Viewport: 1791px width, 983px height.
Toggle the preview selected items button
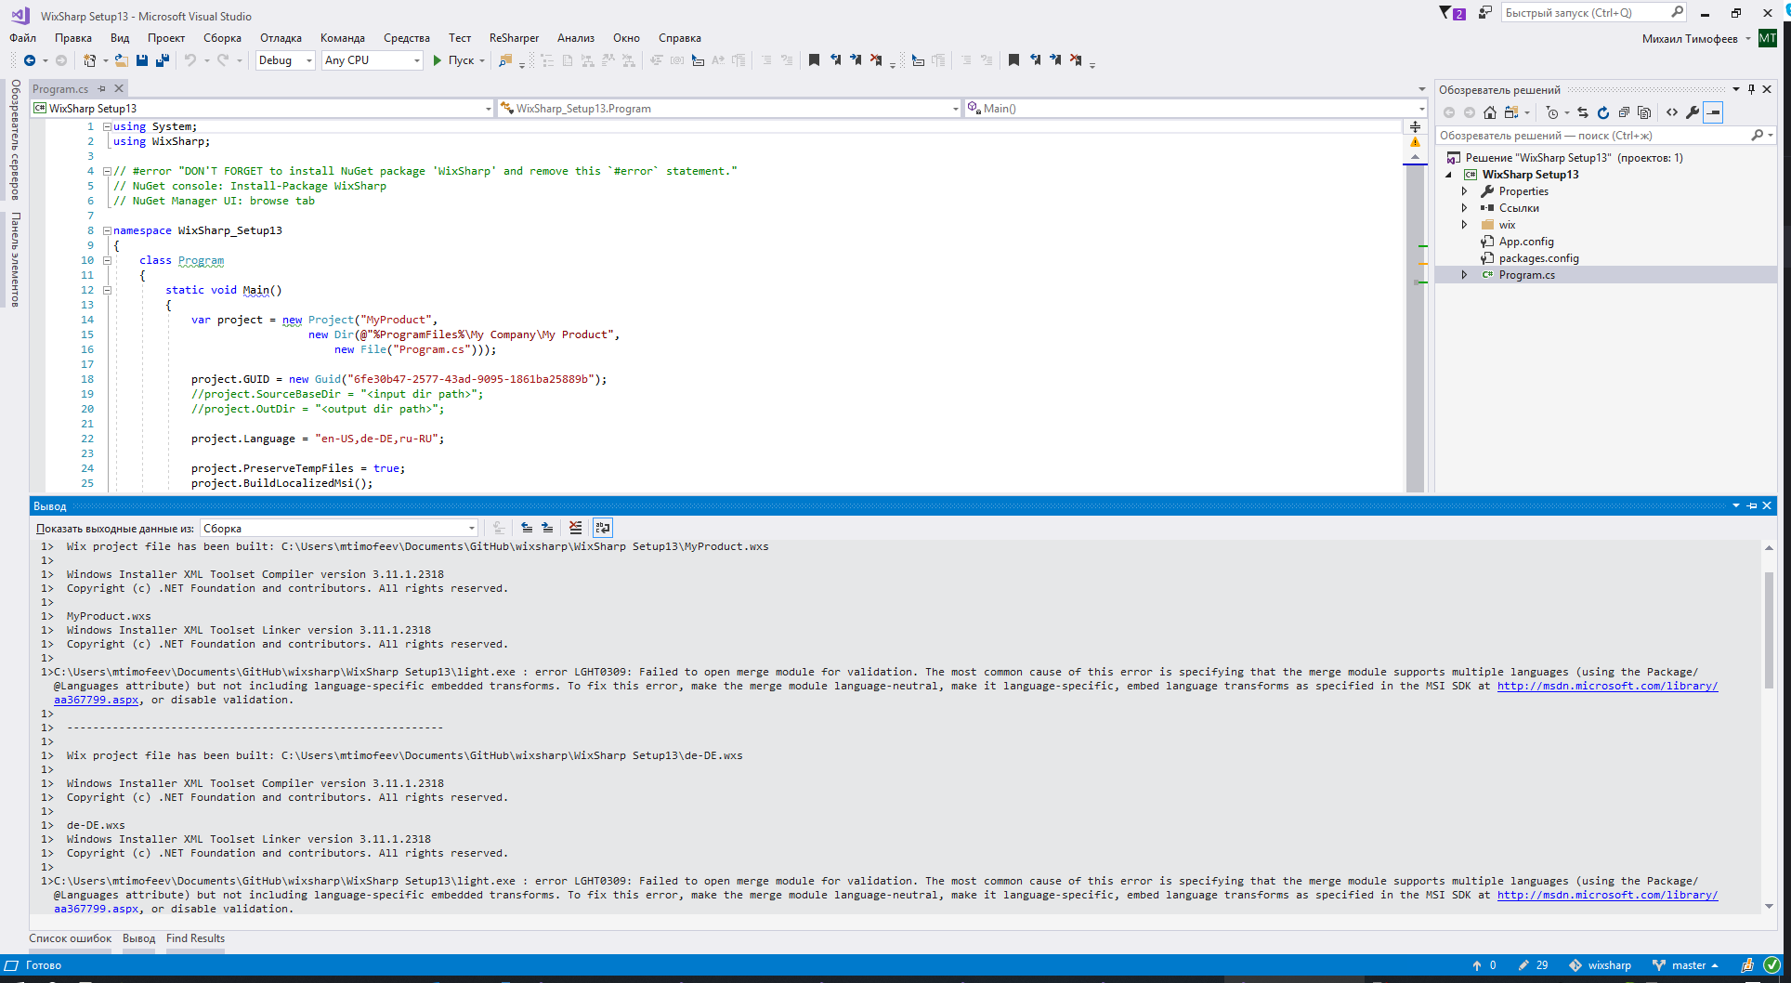[1713, 112]
